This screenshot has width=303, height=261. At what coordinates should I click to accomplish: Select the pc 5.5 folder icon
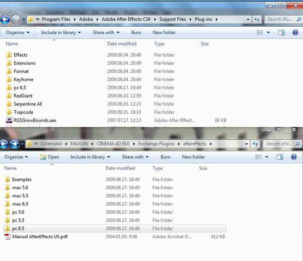coord(8,220)
